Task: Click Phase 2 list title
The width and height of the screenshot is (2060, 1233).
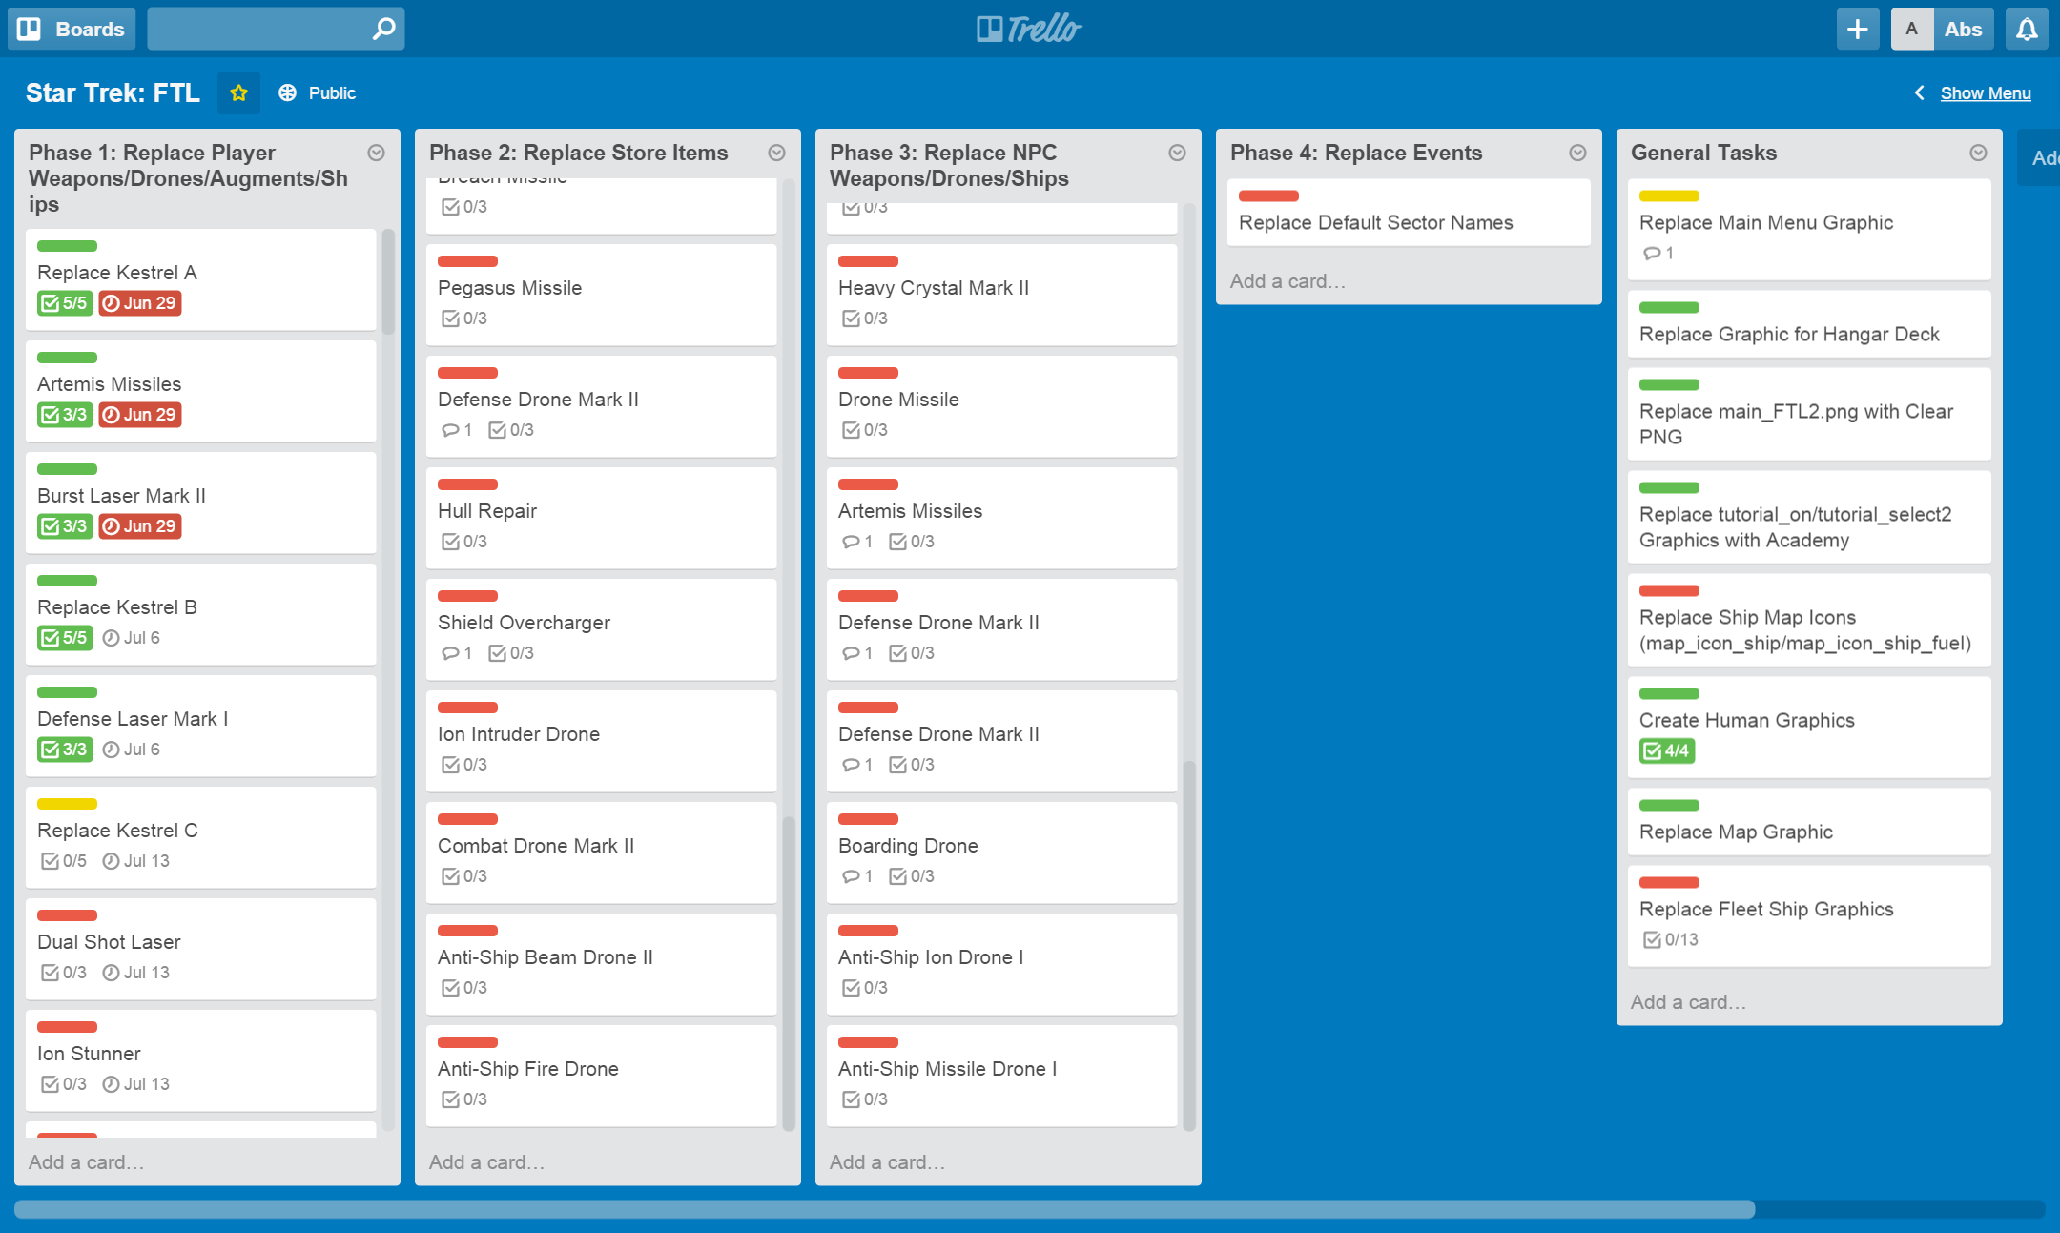Action: tap(578, 153)
